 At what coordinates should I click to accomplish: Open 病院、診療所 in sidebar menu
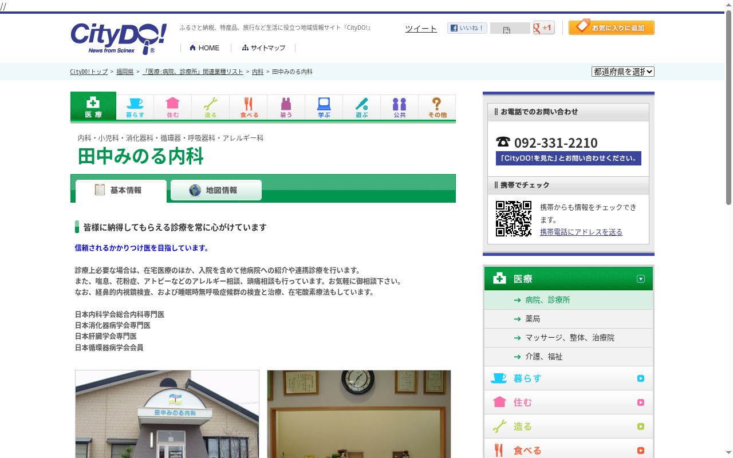pyautogui.click(x=568, y=300)
